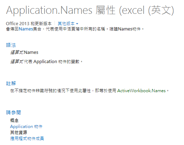Click the page title Application.Names 屬性

click(90, 10)
